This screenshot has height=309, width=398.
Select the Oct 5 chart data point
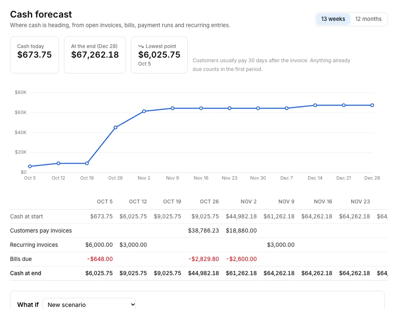(x=30, y=166)
